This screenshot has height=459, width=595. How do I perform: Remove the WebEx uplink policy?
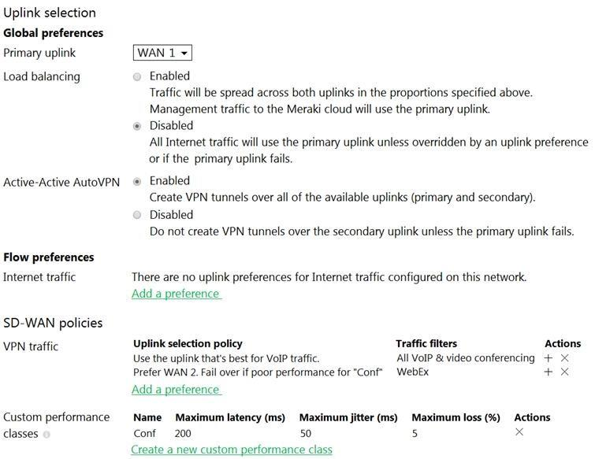click(x=564, y=372)
